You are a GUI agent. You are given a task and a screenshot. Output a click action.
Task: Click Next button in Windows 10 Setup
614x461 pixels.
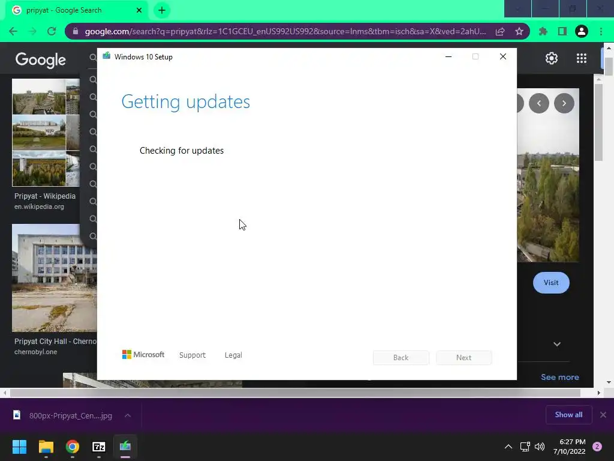(x=464, y=358)
